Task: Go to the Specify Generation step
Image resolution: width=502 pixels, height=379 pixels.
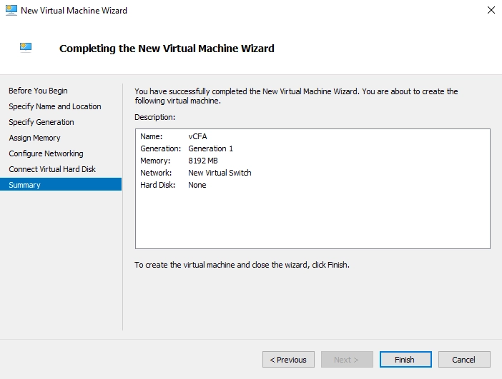Action: (x=41, y=122)
